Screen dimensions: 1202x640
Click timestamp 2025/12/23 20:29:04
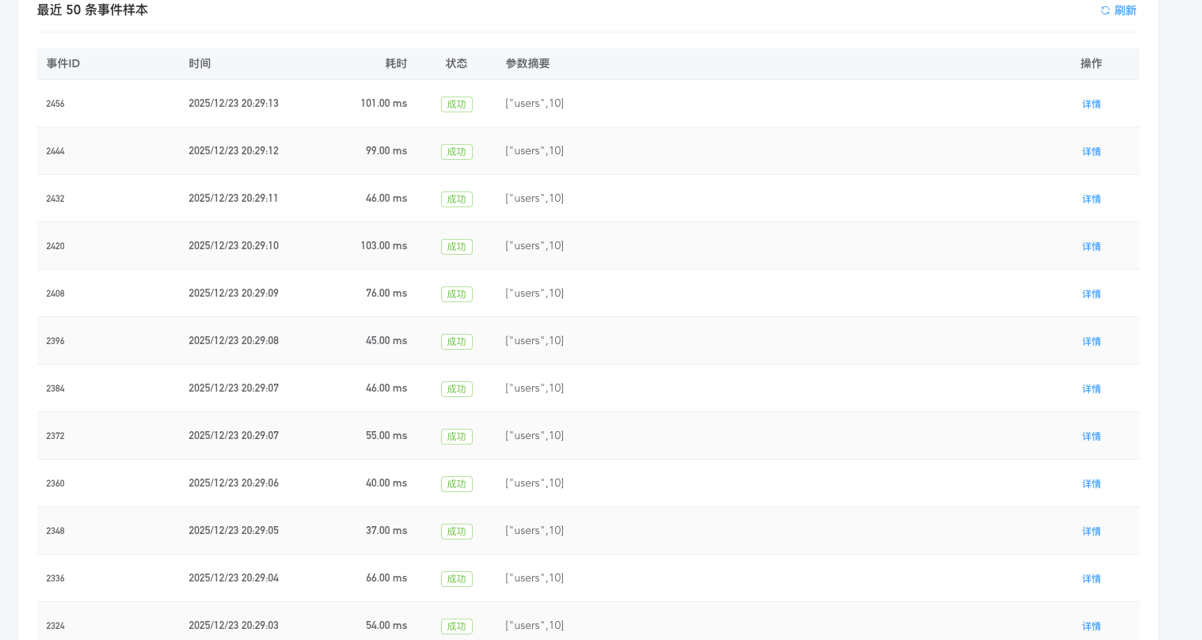click(x=234, y=578)
